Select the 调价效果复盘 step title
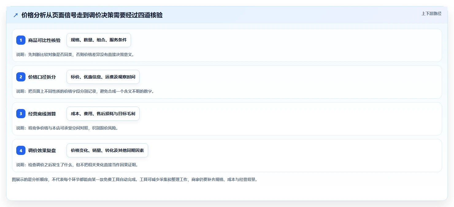454x207 pixels. tap(42, 150)
